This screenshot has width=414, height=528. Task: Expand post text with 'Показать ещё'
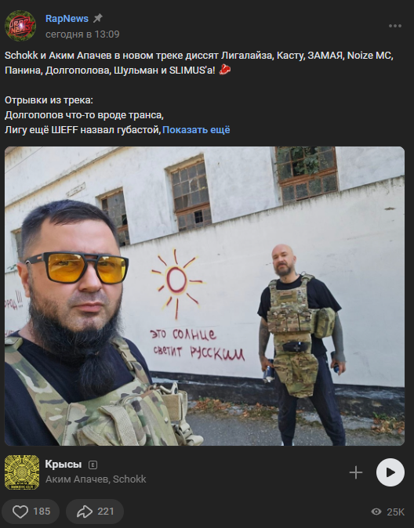click(196, 129)
